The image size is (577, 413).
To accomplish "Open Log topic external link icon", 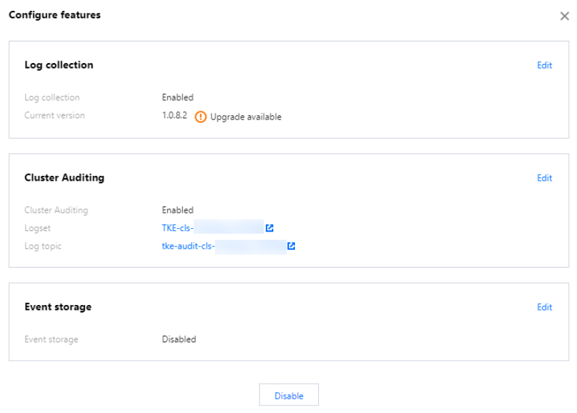I will point(292,247).
